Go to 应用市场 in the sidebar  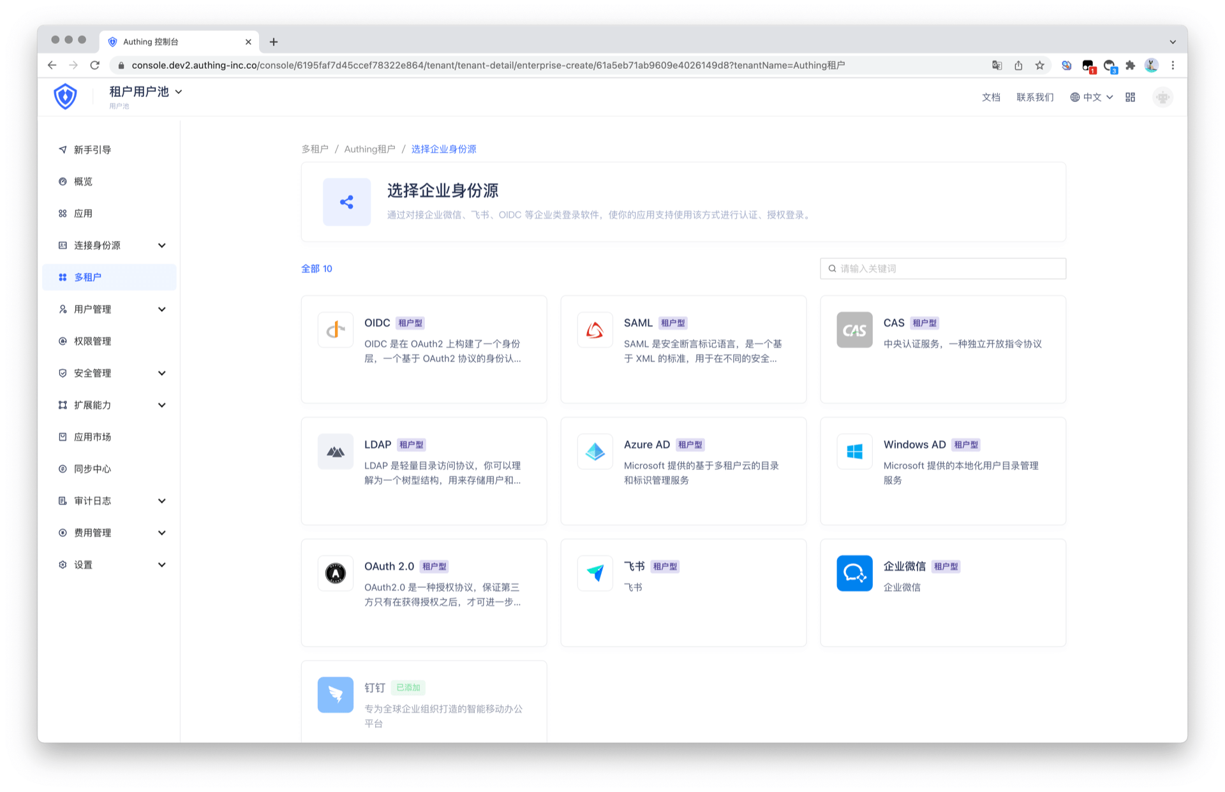[93, 437]
